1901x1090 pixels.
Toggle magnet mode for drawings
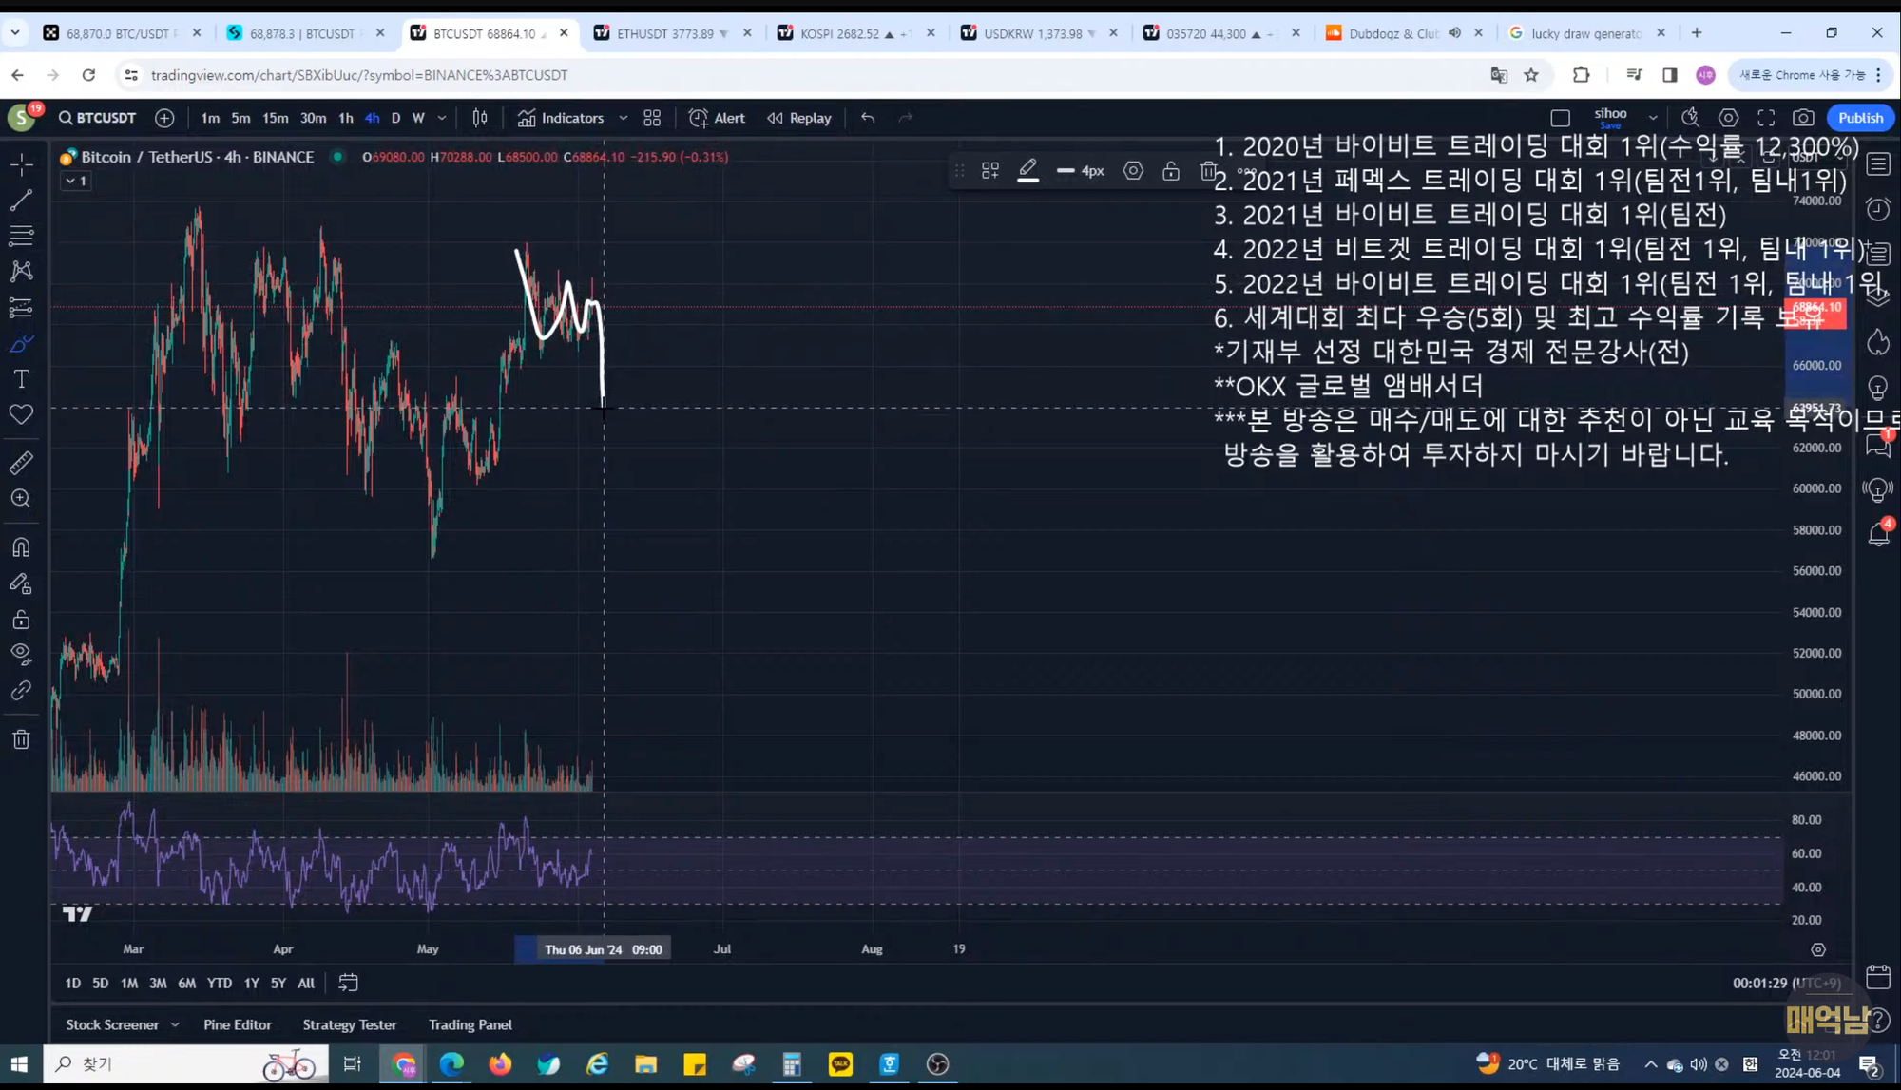tap(21, 547)
